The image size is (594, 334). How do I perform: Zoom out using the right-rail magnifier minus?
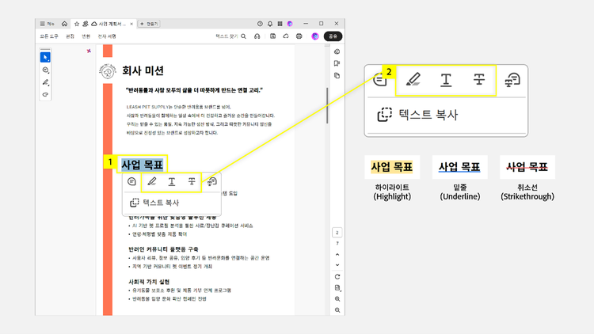pyautogui.click(x=337, y=310)
